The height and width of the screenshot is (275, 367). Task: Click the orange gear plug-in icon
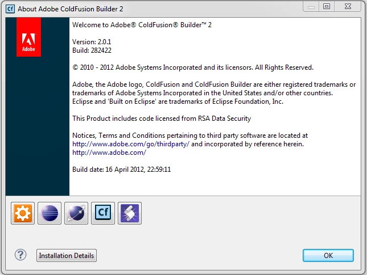(23, 213)
